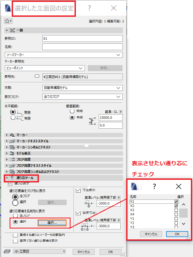Click help icon in grid selection popup
This screenshot has height=257, width=193.
[154, 186]
